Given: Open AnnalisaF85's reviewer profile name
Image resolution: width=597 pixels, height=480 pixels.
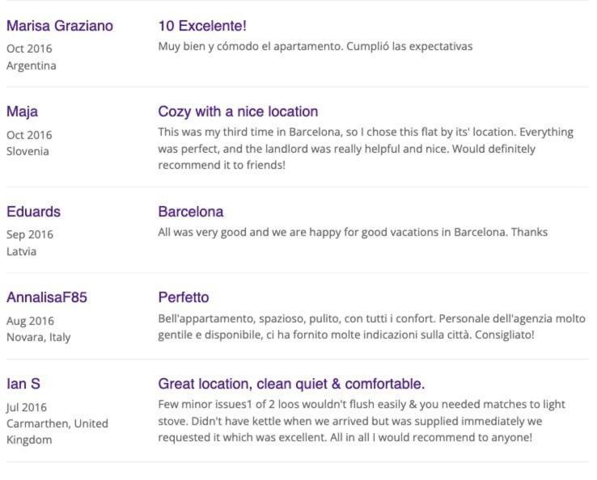Looking at the screenshot, I should (47, 297).
